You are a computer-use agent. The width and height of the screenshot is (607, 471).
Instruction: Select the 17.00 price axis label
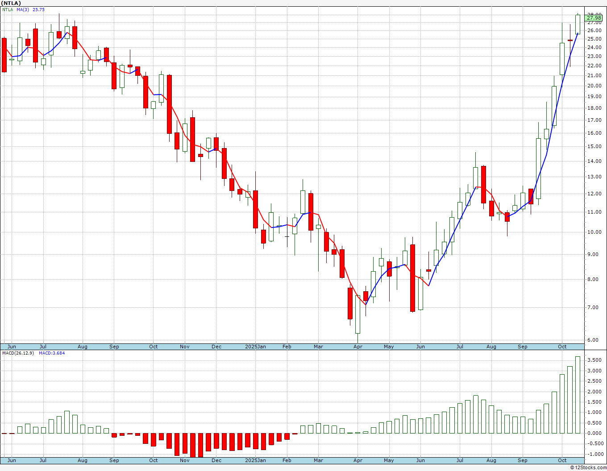(594, 120)
